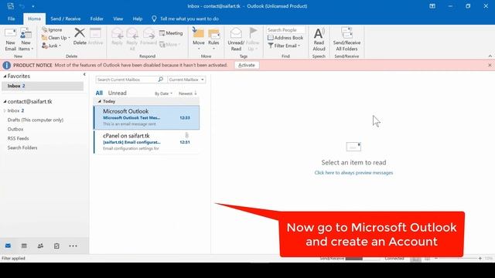Collapse the contact@saifart.tk account
495x278 pixels.
pos(5,101)
